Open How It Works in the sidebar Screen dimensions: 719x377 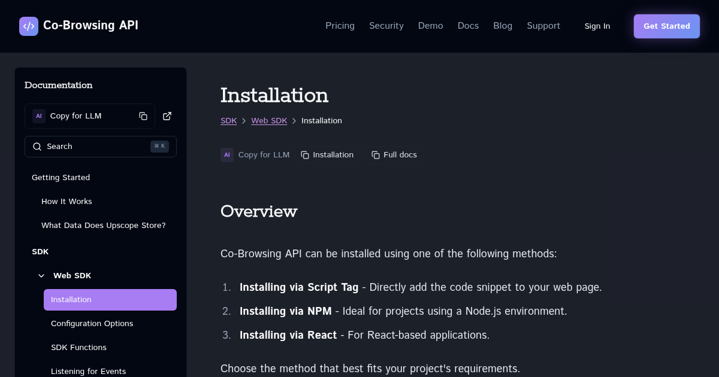tap(67, 202)
